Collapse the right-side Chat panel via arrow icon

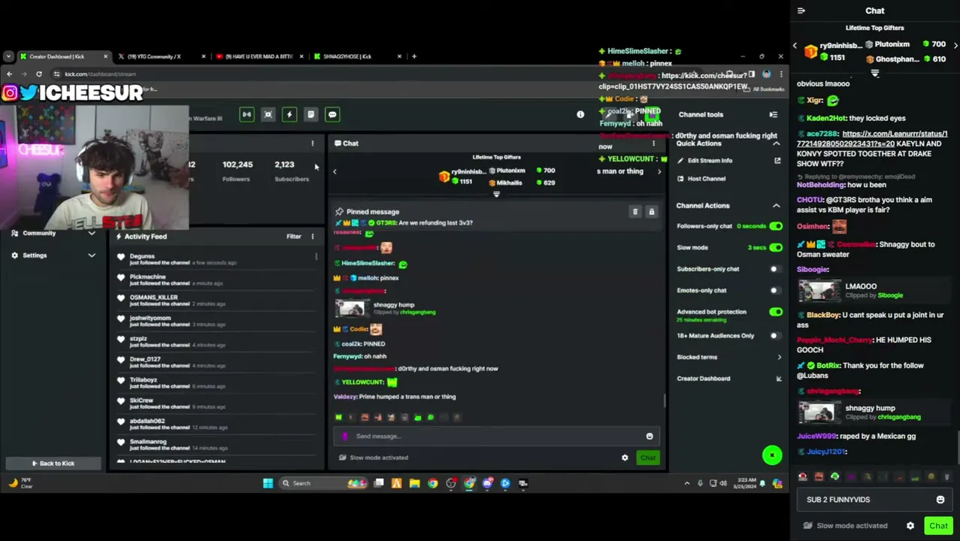tap(801, 11)
